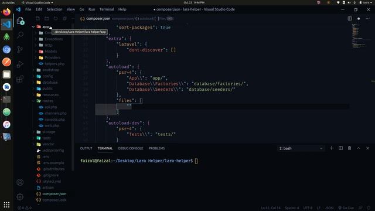Image resolution: width=375 pixels, height=211 pixels.
Task: Click Spaces: 4 indentation setting
Action: click(292, 208)
